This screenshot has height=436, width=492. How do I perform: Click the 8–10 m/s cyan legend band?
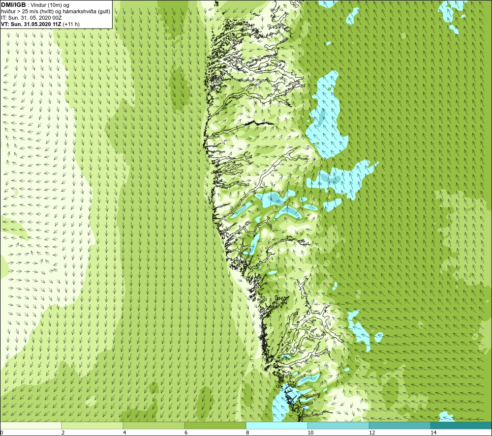point(277,425)
